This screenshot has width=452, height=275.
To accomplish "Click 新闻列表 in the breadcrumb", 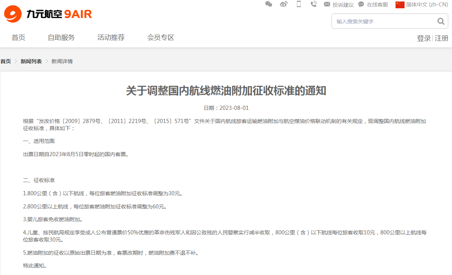I will tap(31, 61).
